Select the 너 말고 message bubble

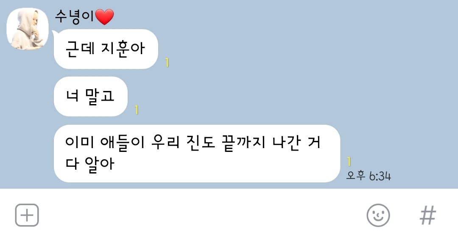coord(91,96)
